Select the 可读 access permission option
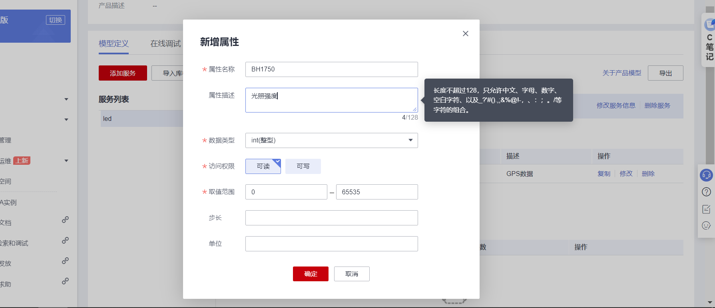 click(x=263, y=166)
